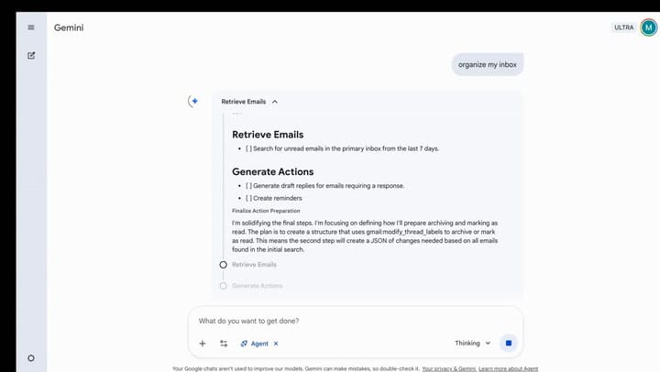660x372 pixels.
Task: Open the Your privacy & Gemini link
Action: coord(448,368)
